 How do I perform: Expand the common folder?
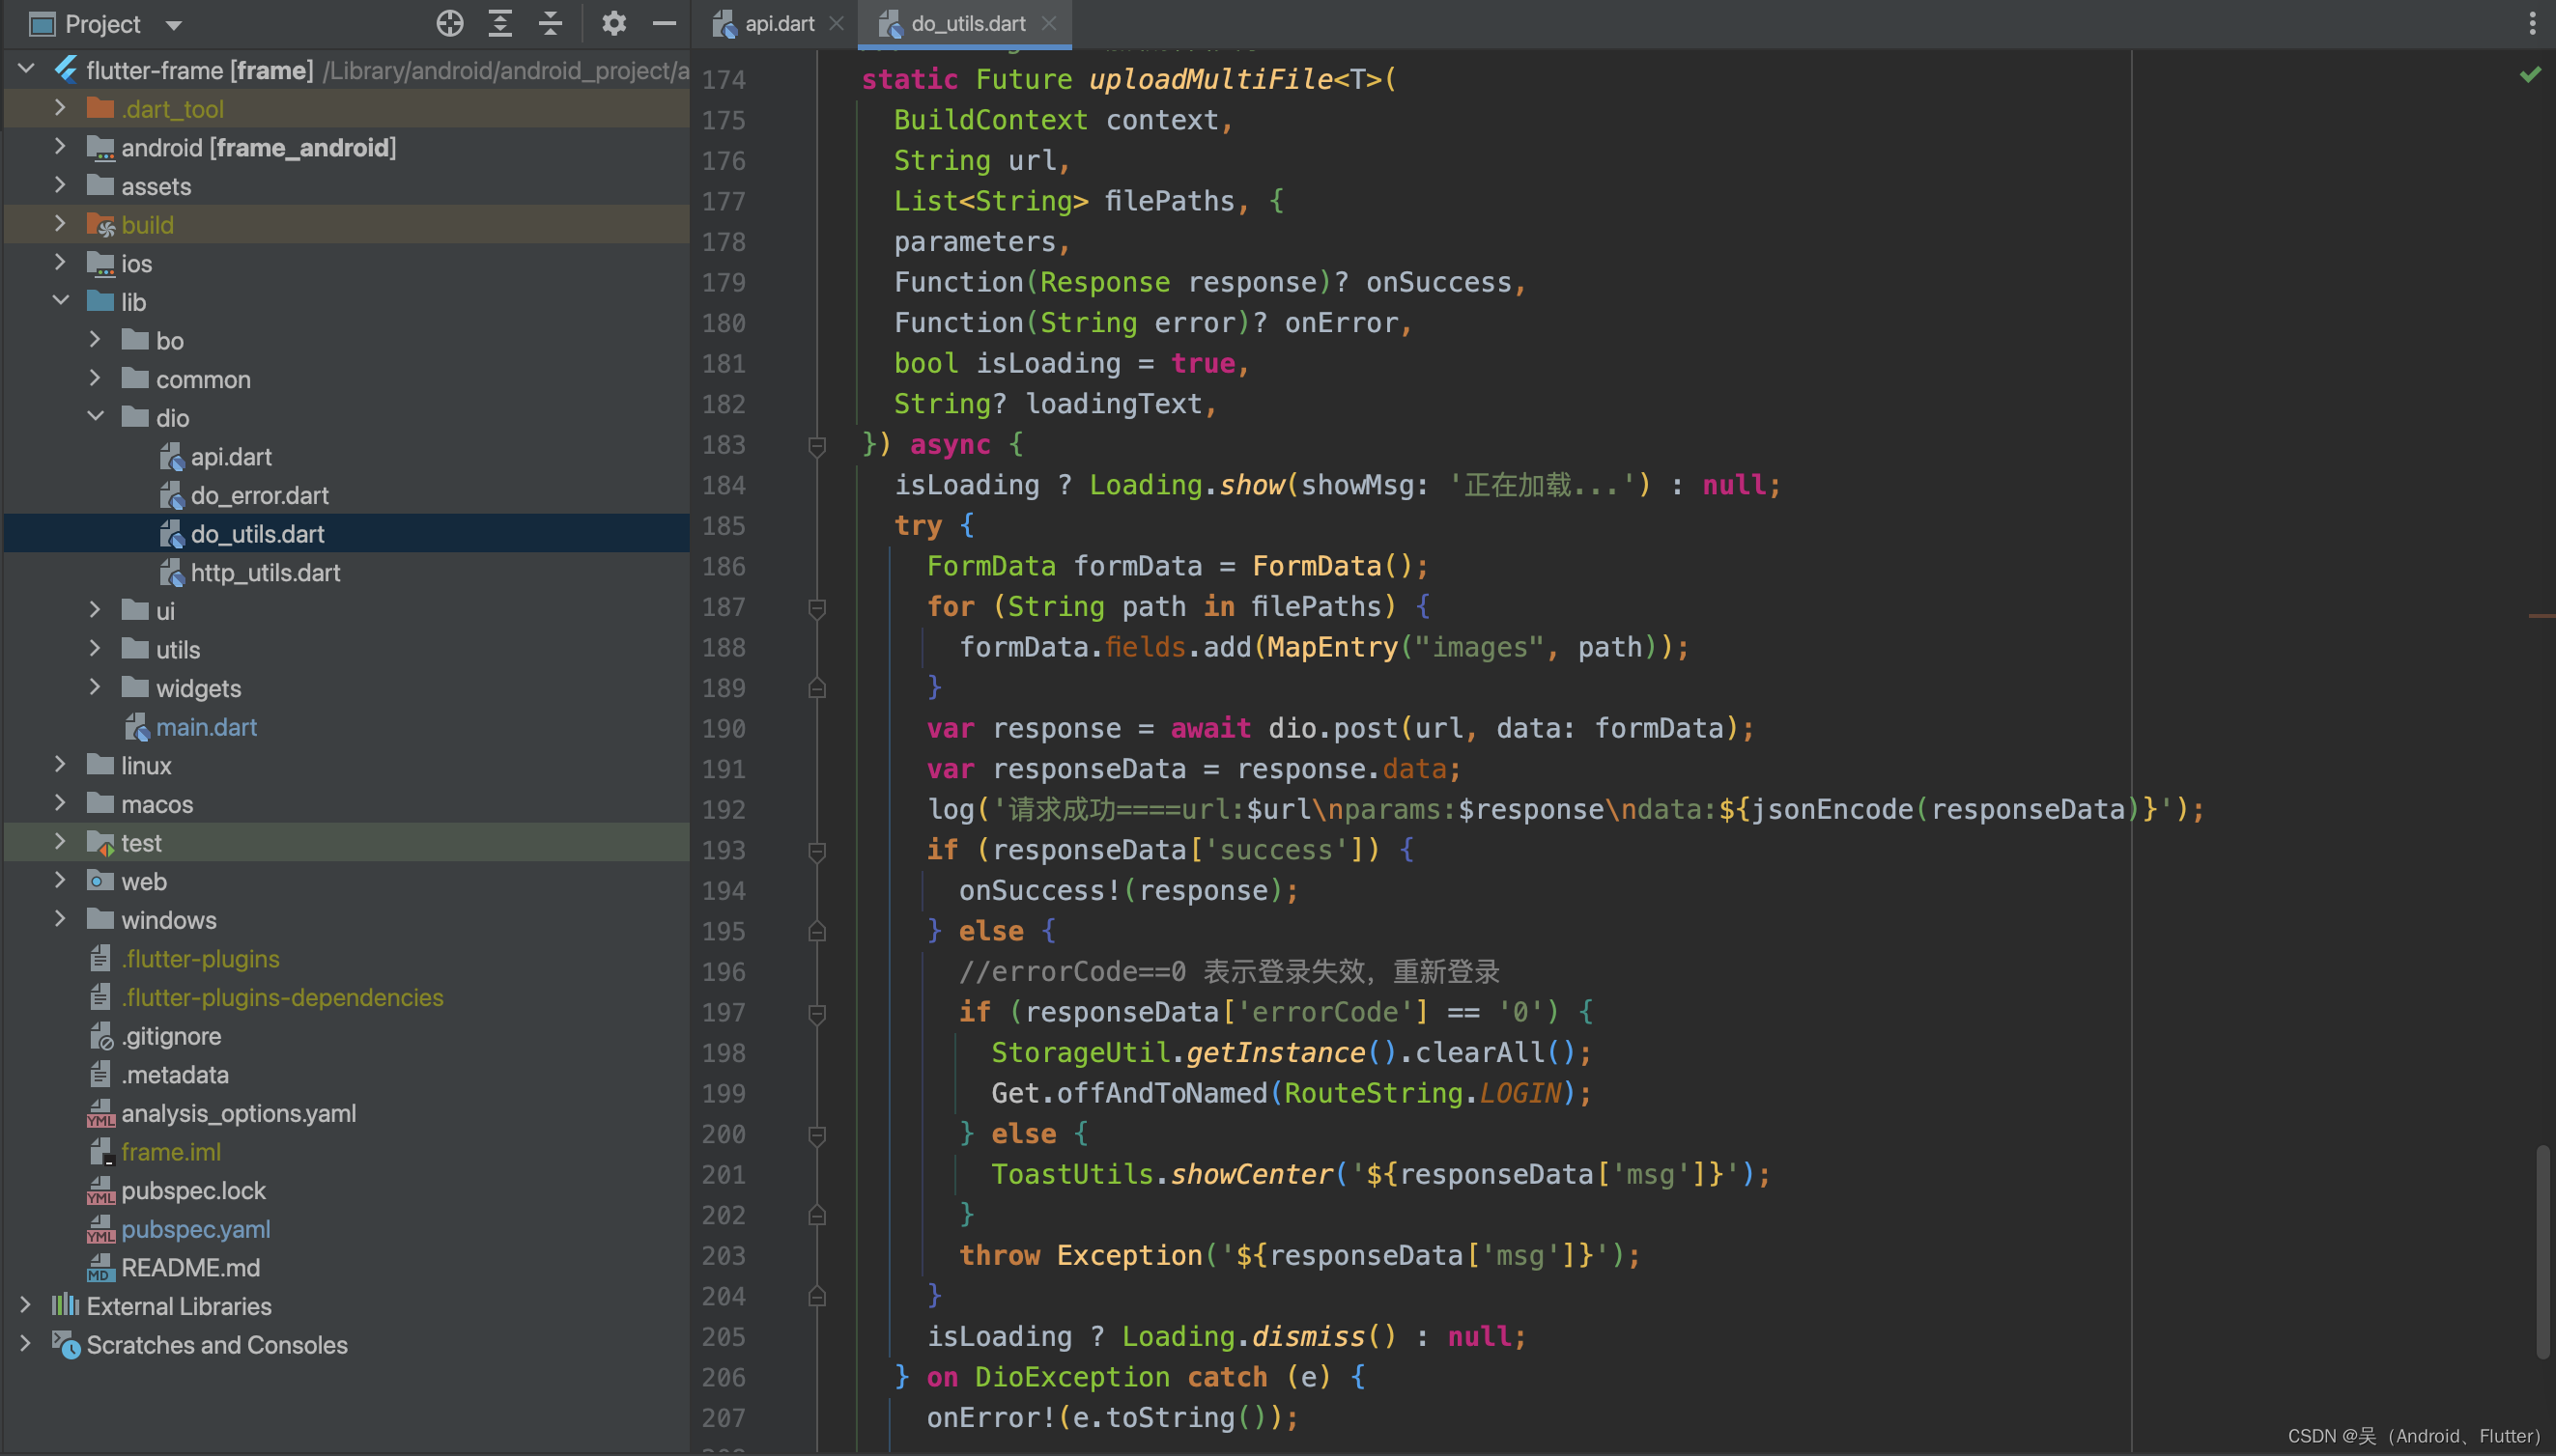95,378
